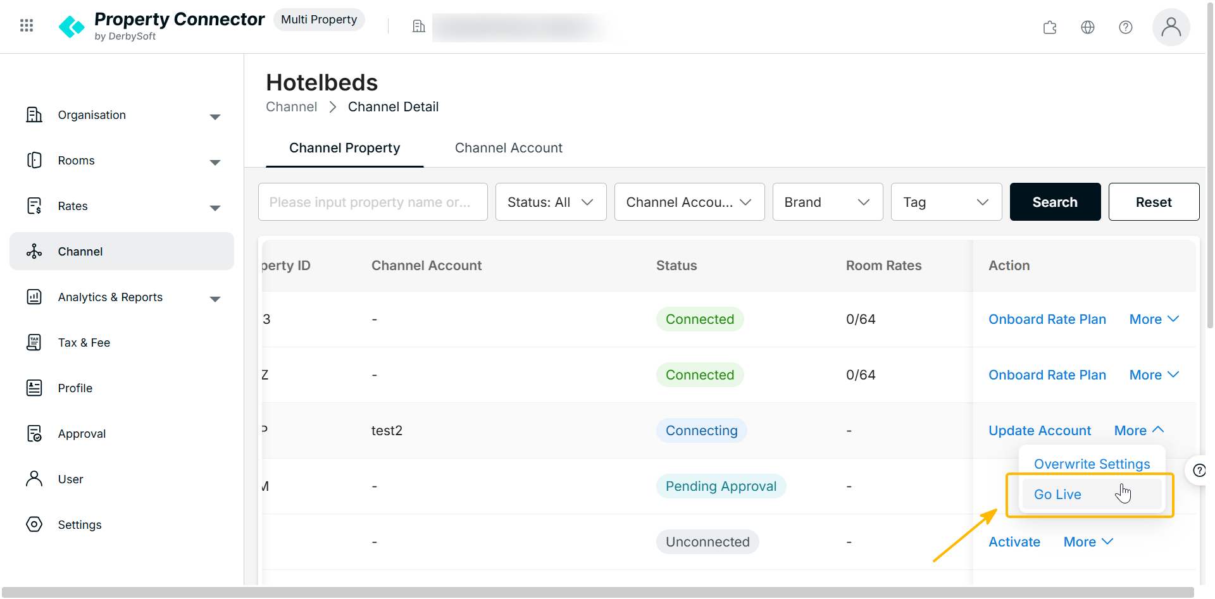
Task: Click the Room Rates column header
Action: click(x=883, y=266)
